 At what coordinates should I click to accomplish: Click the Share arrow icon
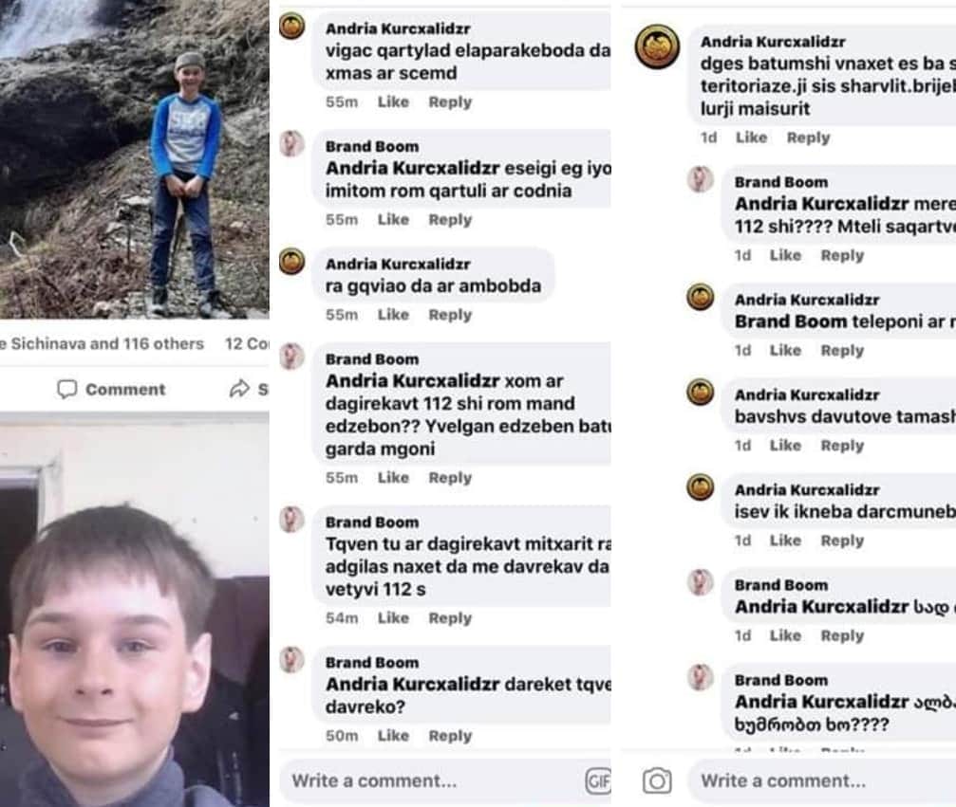pyautogui.click(x=239, y=389)
